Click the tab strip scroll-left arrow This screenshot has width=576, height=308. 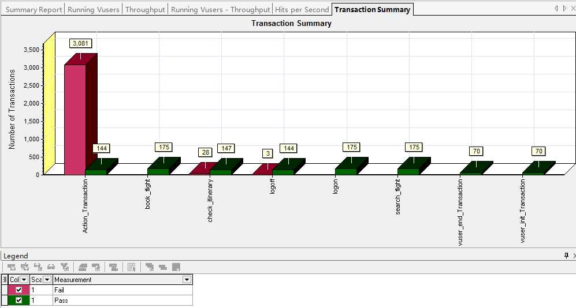[556, 8]
